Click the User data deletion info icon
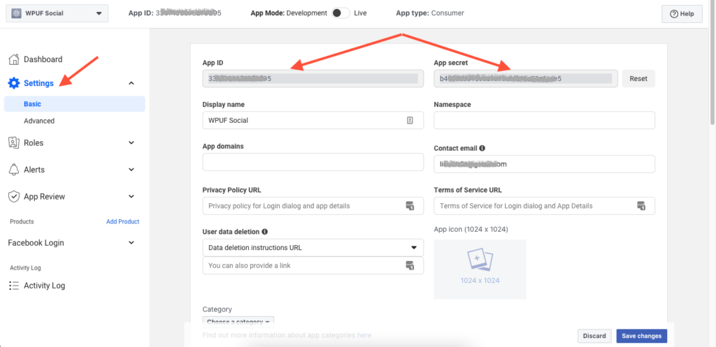Viewport: 716px width, 347px height. pos(264,232)
